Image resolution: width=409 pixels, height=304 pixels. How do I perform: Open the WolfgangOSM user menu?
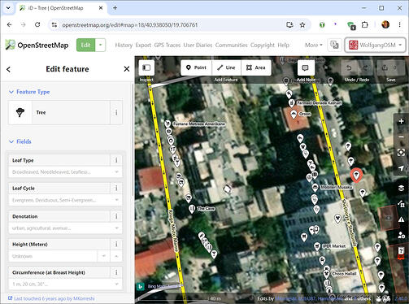[x=375, y=45]
